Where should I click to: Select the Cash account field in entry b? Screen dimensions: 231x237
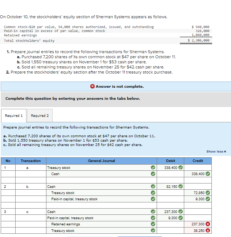pos(101,186)
